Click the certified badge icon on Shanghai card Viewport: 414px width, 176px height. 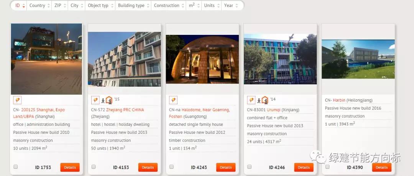tap(17, 100)
